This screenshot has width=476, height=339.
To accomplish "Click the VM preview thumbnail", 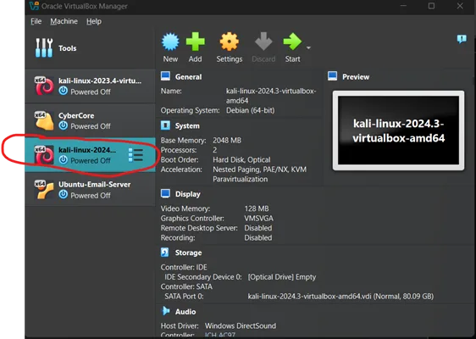I will tap(398, 131).
